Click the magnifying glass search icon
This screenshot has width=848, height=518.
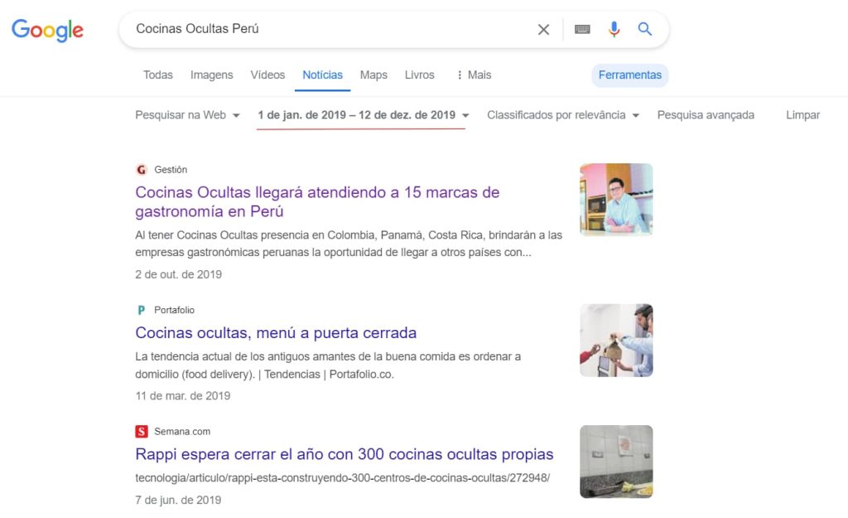644,29
